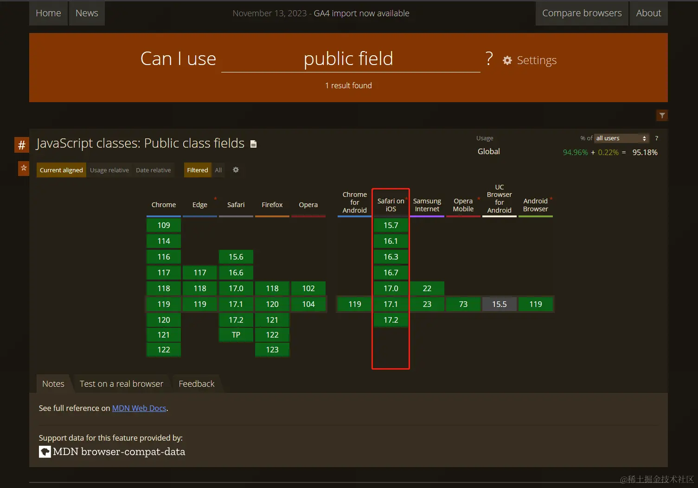Click Safari on iOS 16.3 cell
Viewport: 698px width, 488px height.
point(391,257)
